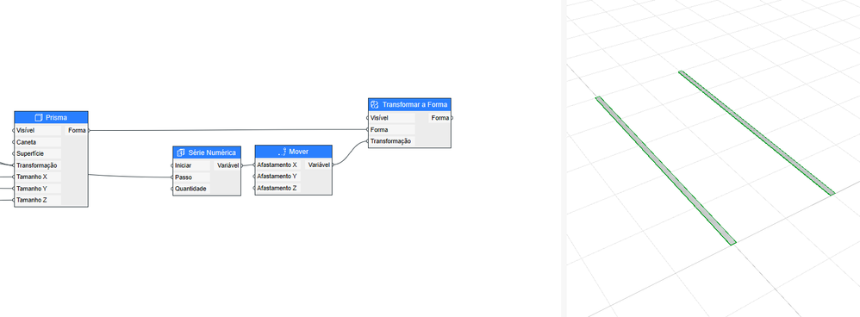Click the Transformação input on Prisma node
This screenshot has height=317, width=860.
point(38,165)
